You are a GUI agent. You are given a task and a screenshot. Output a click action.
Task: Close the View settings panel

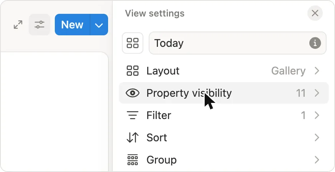point(315,13)
